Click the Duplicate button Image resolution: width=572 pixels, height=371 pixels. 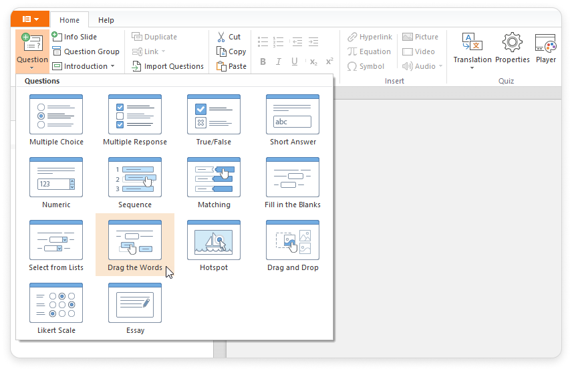(x=154, y=37)
